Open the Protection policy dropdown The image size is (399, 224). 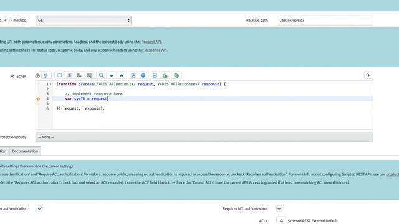pyautogui.click(x=204, y=137)
